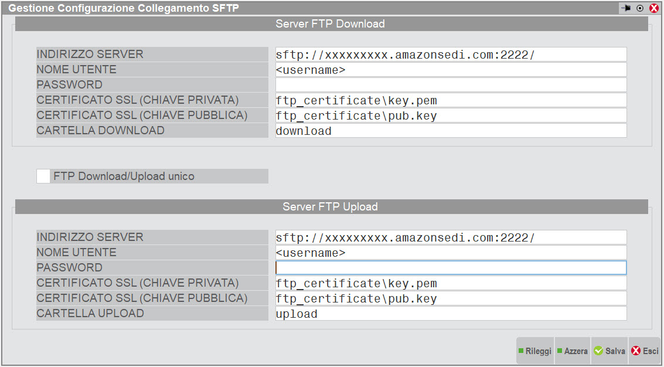664x367 pixels.
Task: Select the Upload PASSWORD field
Action: point(450,268)
